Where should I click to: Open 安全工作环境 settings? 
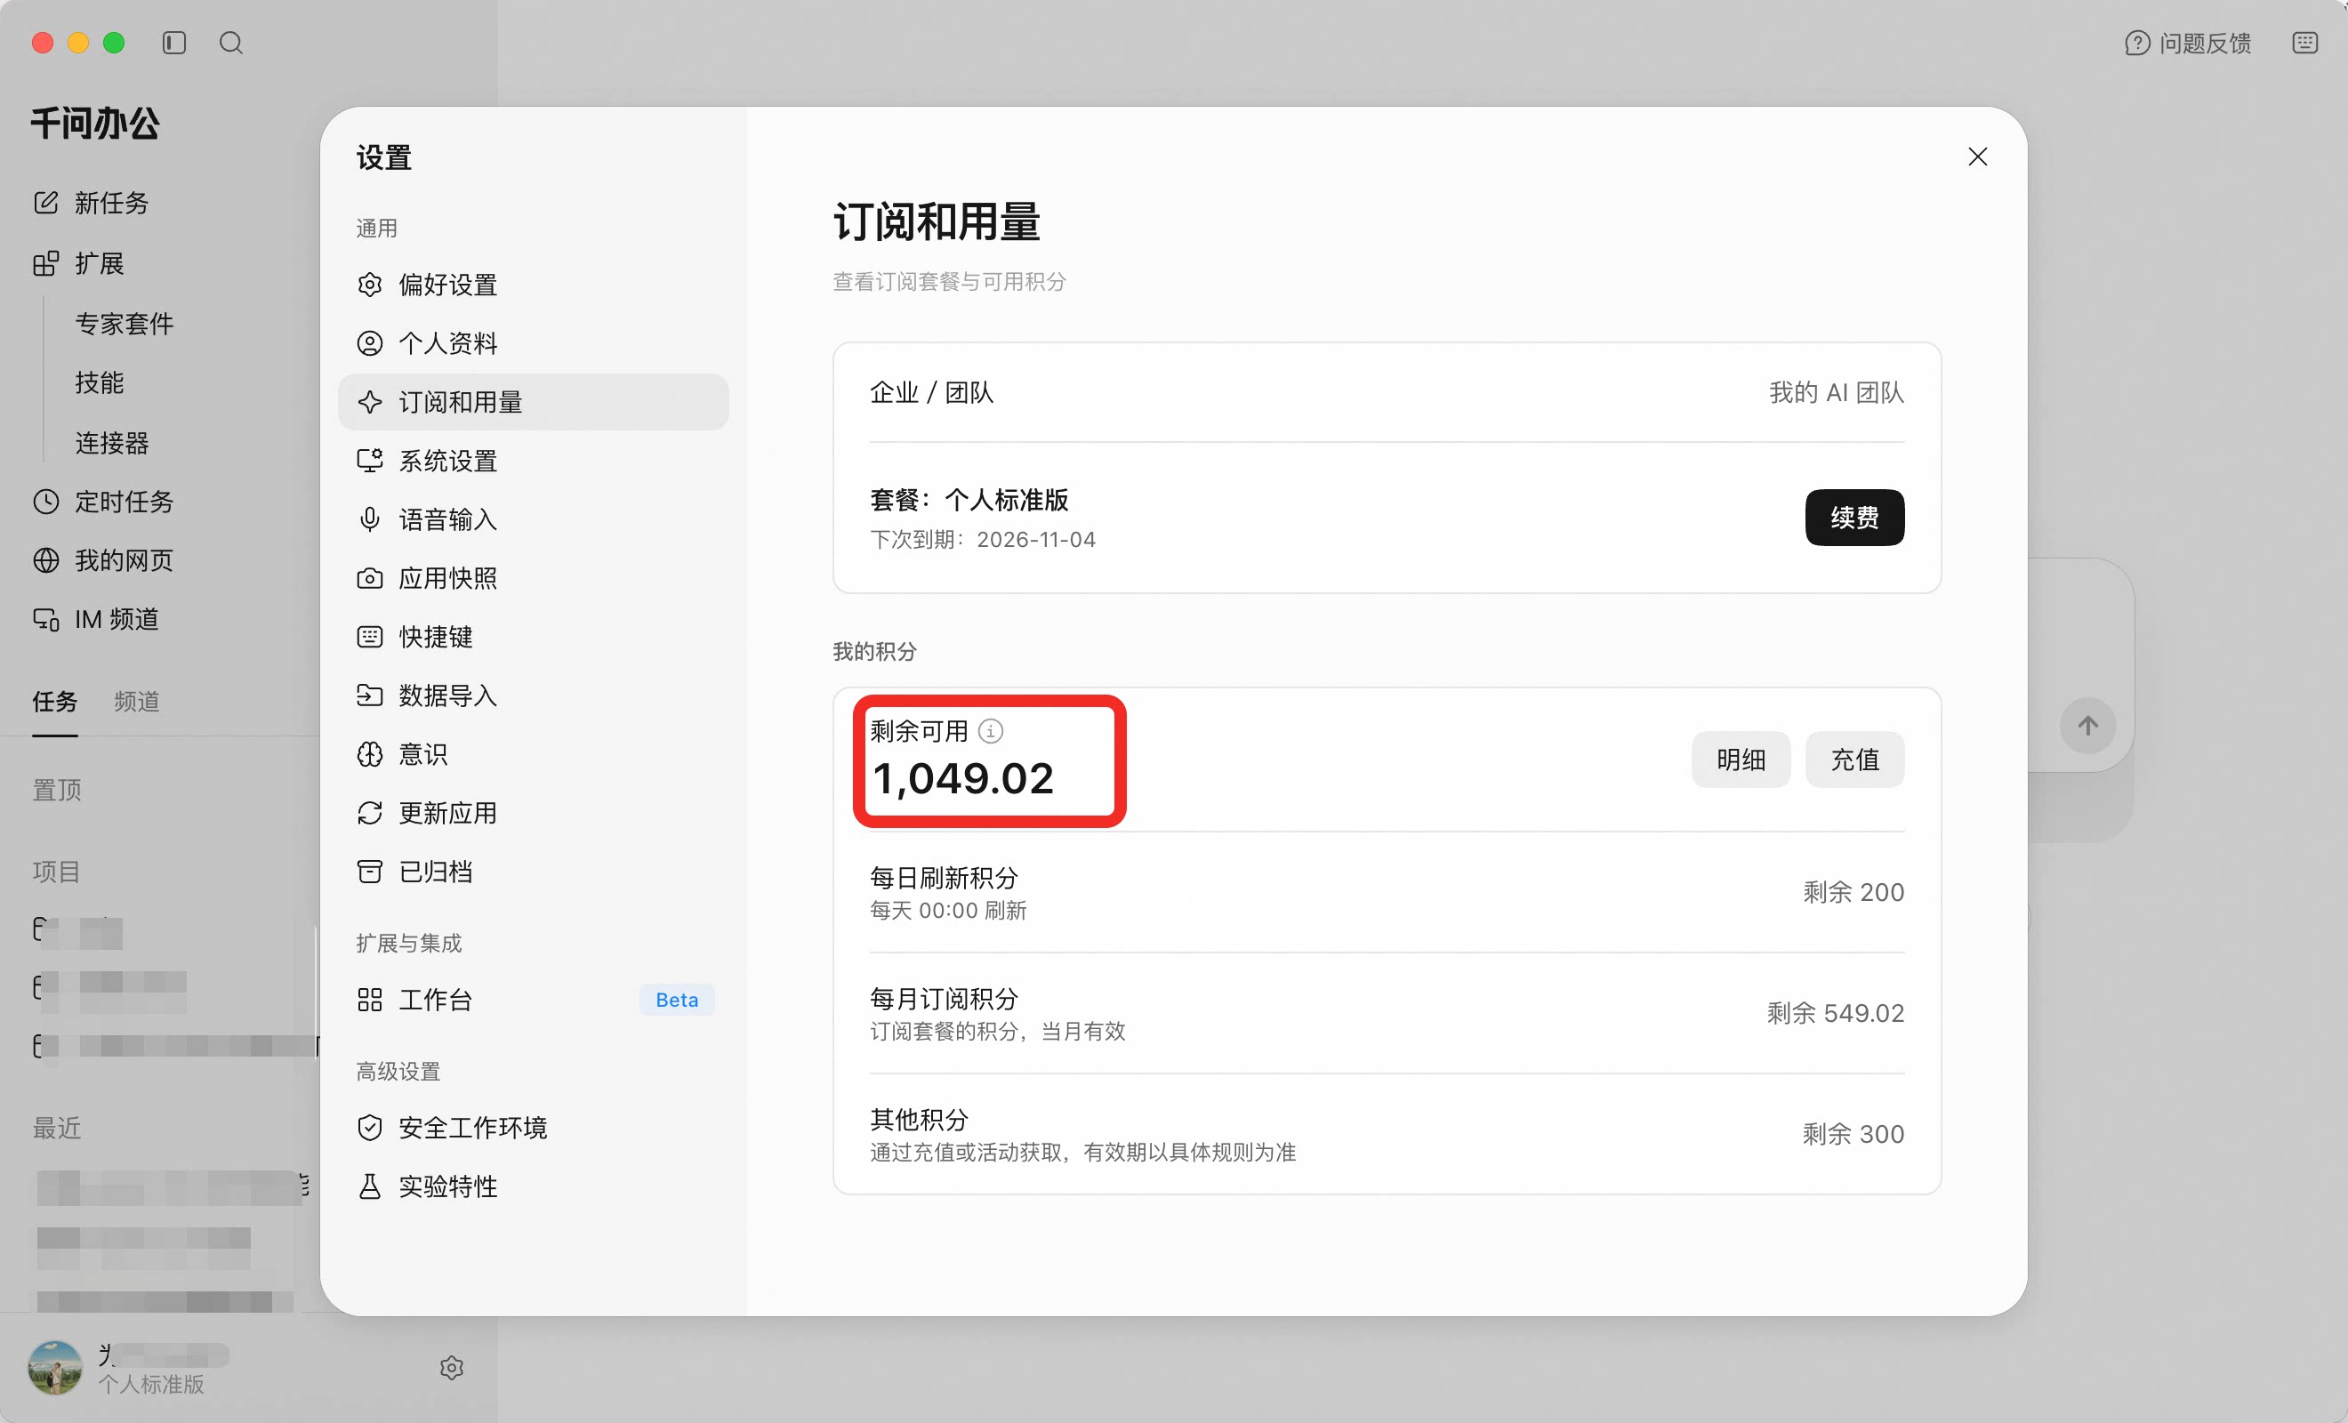pyautogui.click(x=534, y=1128)
